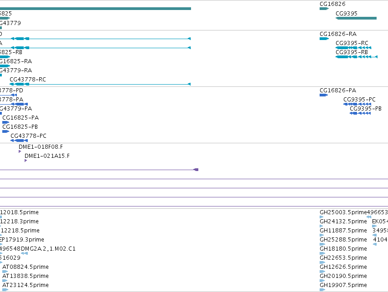This screenshot has height=292, width=388.
Task: Select the AT23124.5prime EST arrow glyph
Action: pyautogui.click(x=5, y=290)
